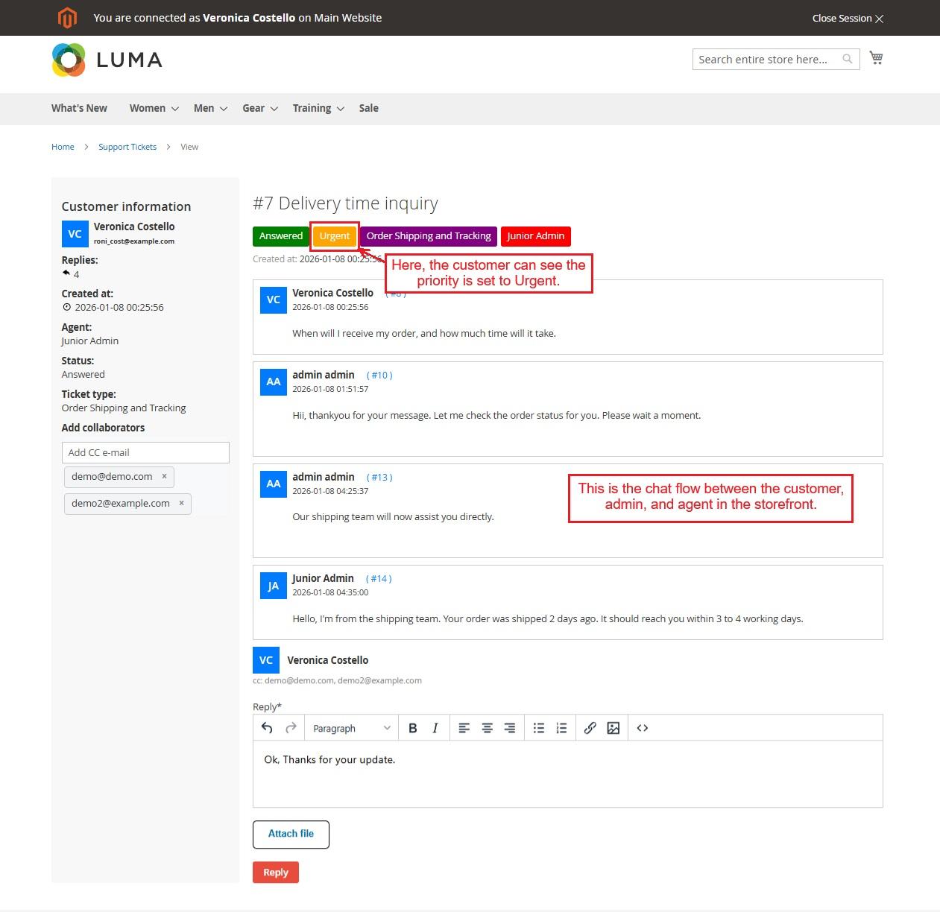Toggle italic text in reply editor
940x912 pixels.
(x=435, y=728)
